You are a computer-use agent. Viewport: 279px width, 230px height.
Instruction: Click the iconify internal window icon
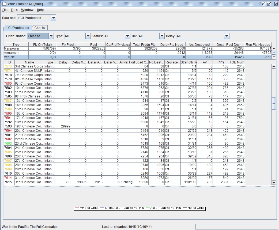click(264, 4)
